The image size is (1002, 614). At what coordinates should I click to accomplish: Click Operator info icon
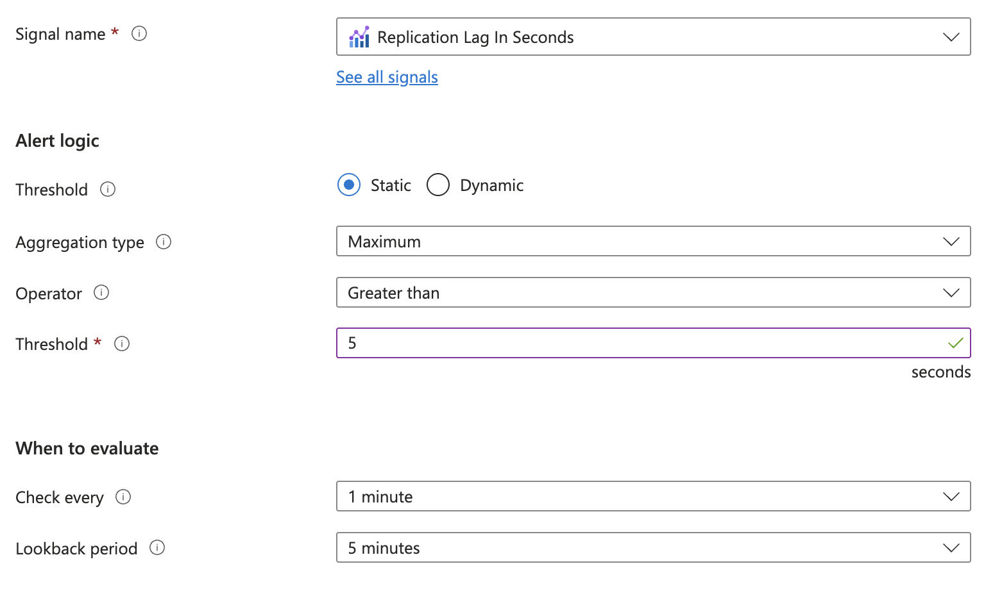point(101,293)
